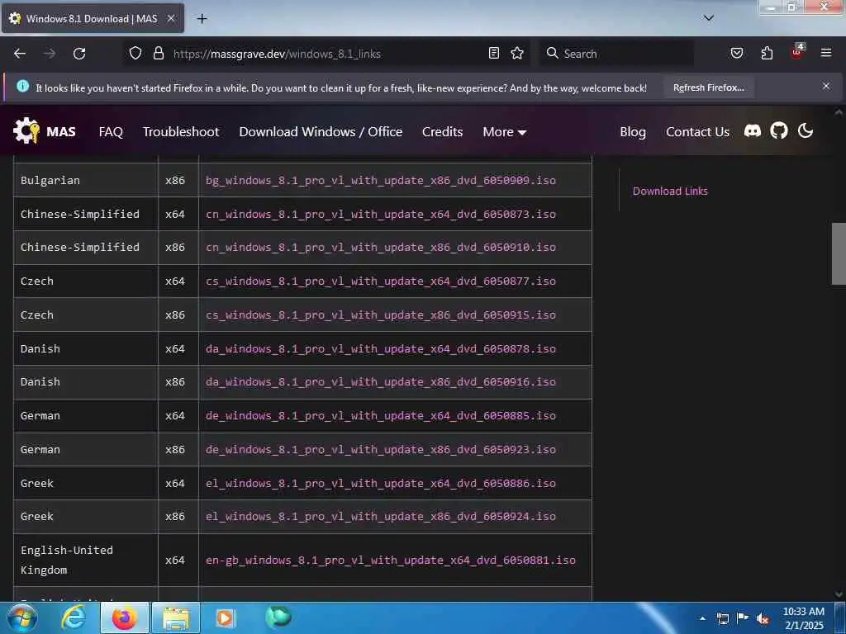Open the Firefox application menu
This screenshot has width=846, height=634.
[826, 53]
